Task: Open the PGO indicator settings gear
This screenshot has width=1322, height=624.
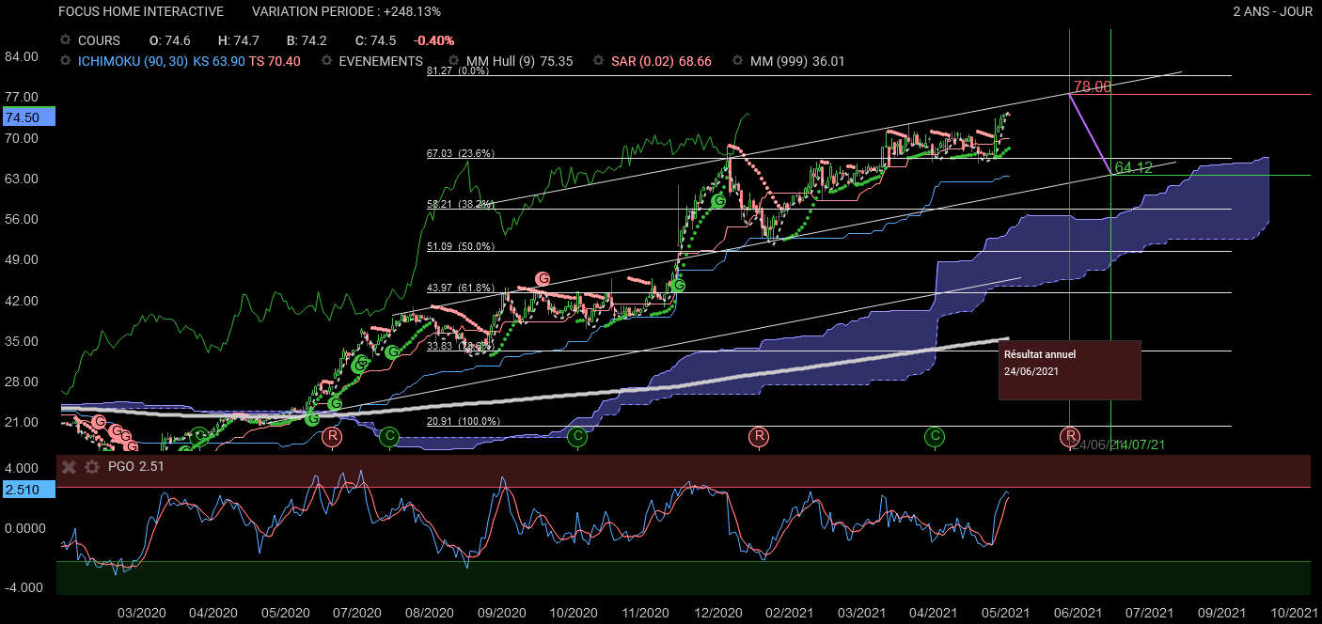Action: 91,466
